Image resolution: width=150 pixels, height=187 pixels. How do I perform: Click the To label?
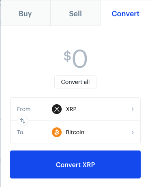[20, 132]
